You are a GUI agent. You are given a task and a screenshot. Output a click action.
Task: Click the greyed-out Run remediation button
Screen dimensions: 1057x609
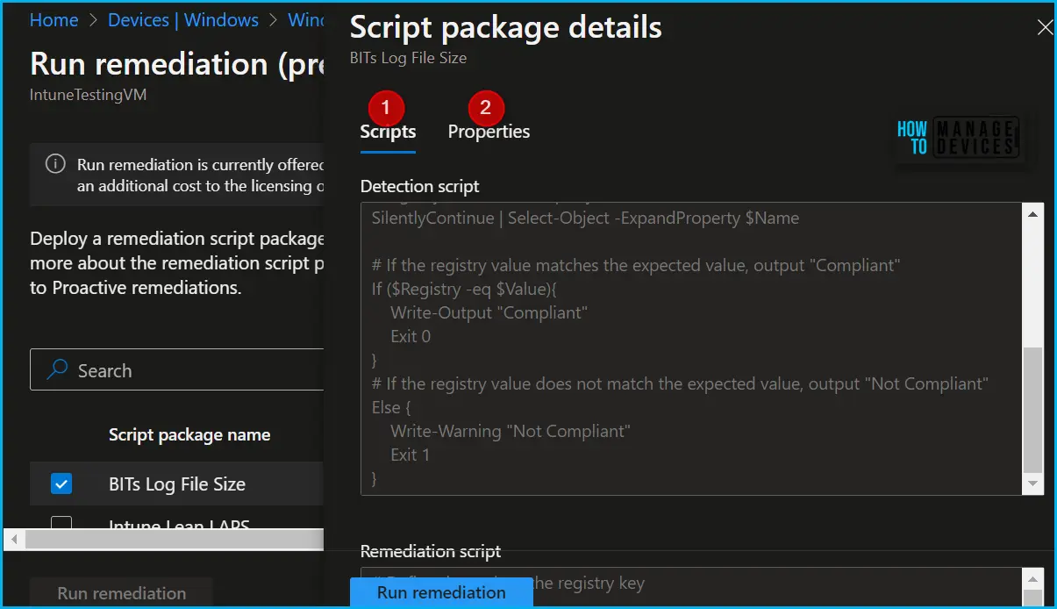pyautogui.click(x=121, y=593)
